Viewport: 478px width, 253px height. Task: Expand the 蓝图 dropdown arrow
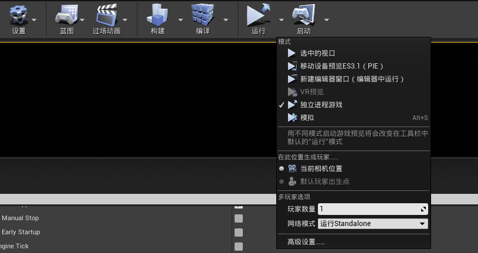click(82, 20)
